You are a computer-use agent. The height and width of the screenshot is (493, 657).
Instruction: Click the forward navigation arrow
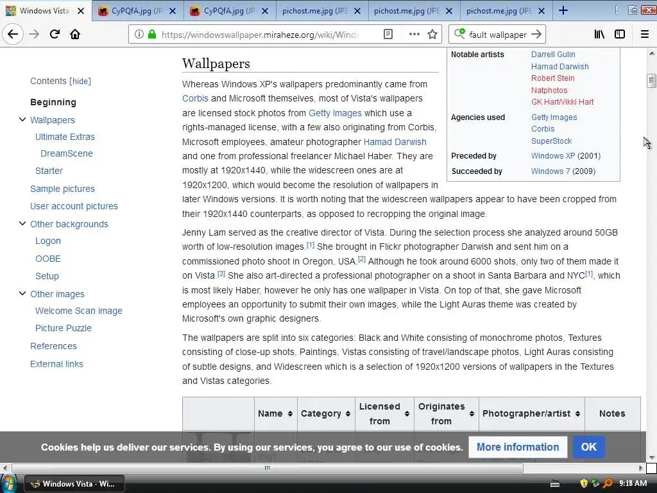pos(34,35)
